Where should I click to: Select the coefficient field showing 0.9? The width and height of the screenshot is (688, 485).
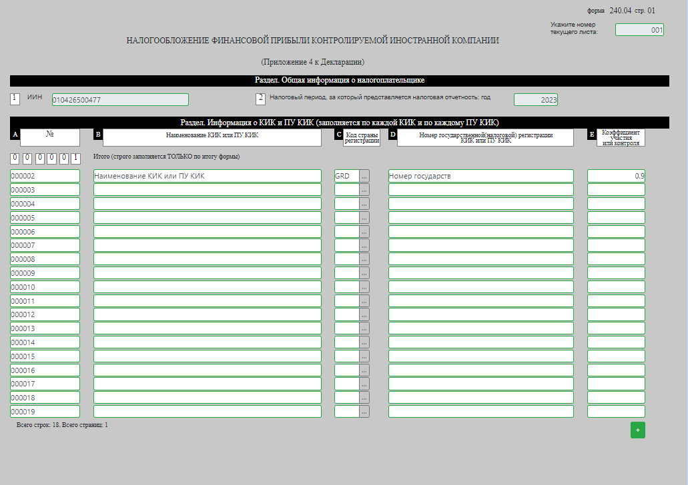tap(616, 176)
